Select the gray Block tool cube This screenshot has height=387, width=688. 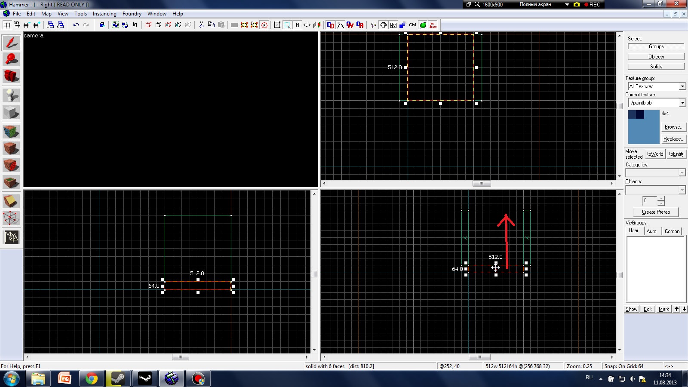tap(12, 113)
